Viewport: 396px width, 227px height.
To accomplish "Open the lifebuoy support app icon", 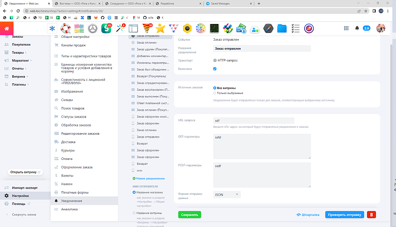I will (x=66, y=28).
